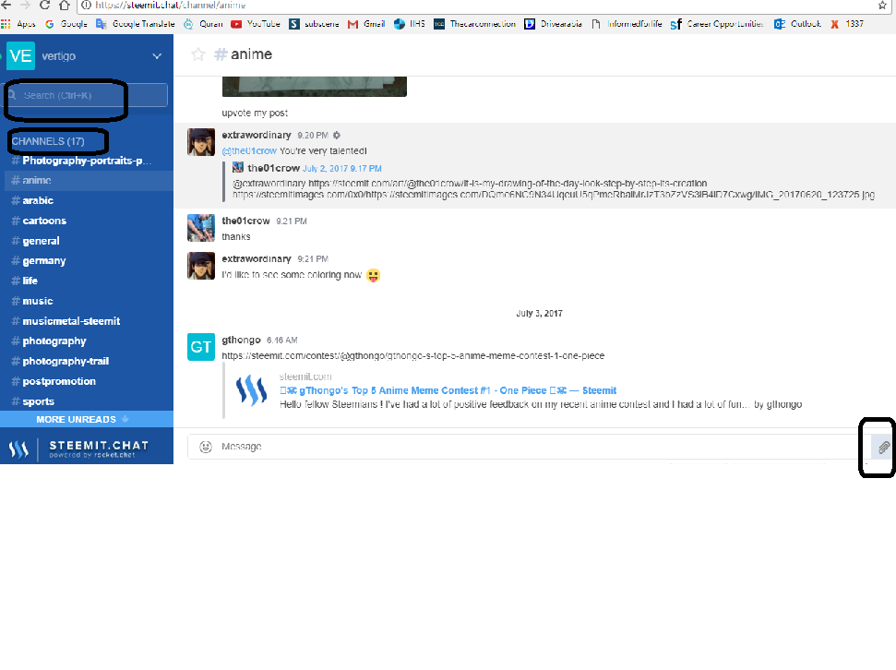The width and height of the screenshot is (896, 670).
Task: Open the YouTube bookmark
Action: (256, 24)
